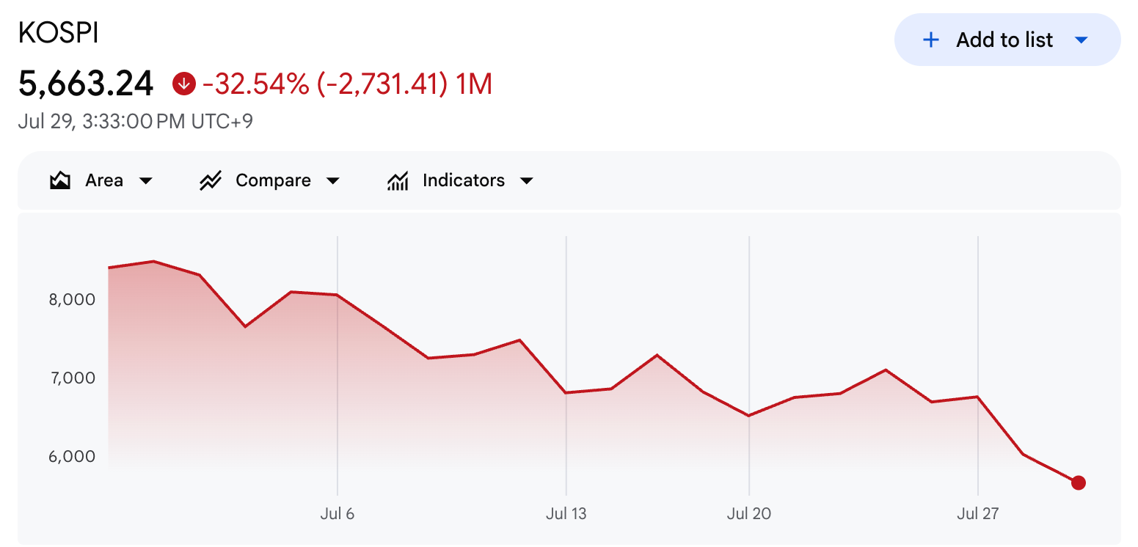Select the Indicators label in chart toolbar

(464, 180)
